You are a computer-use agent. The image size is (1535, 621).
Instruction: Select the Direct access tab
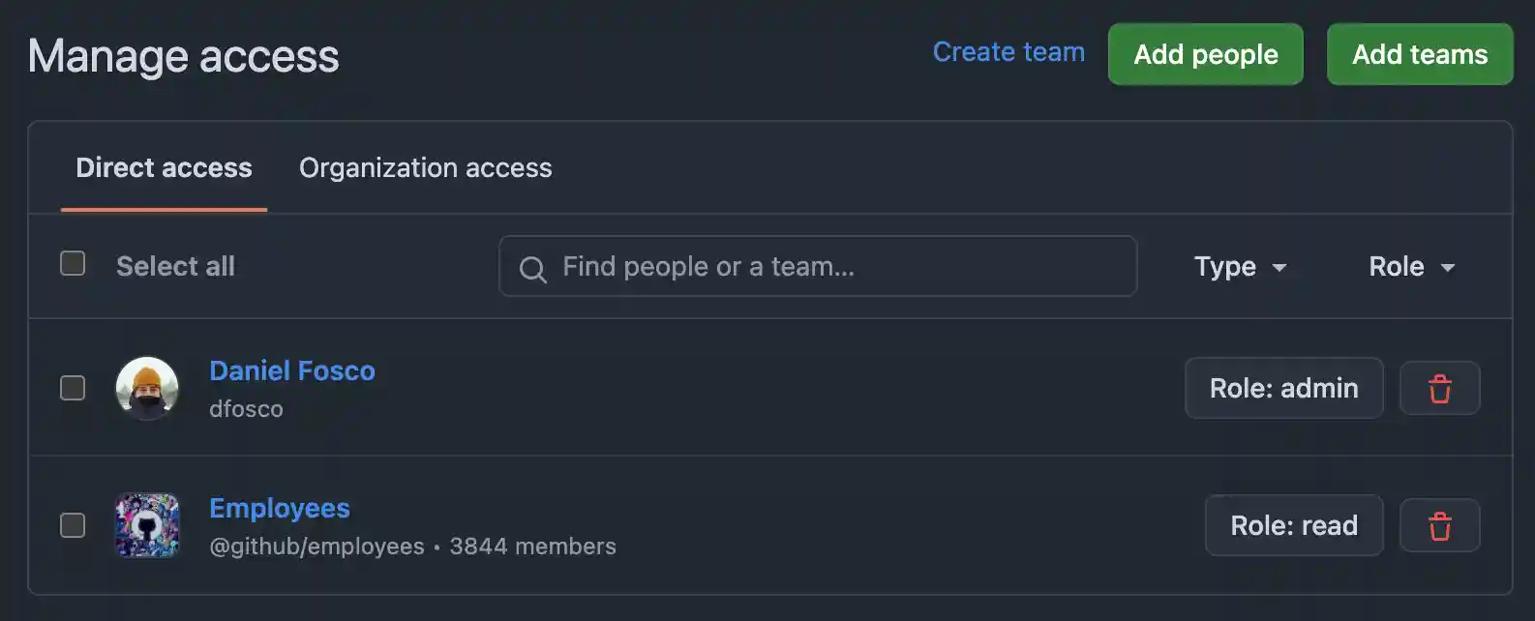163,168
